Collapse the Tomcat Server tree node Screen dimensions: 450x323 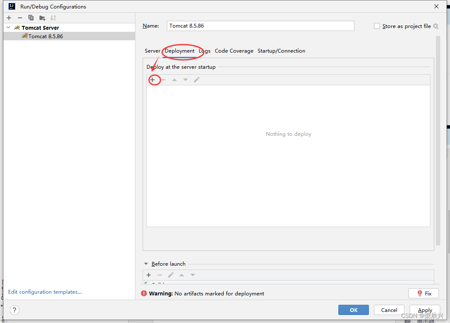click(8, 28)
